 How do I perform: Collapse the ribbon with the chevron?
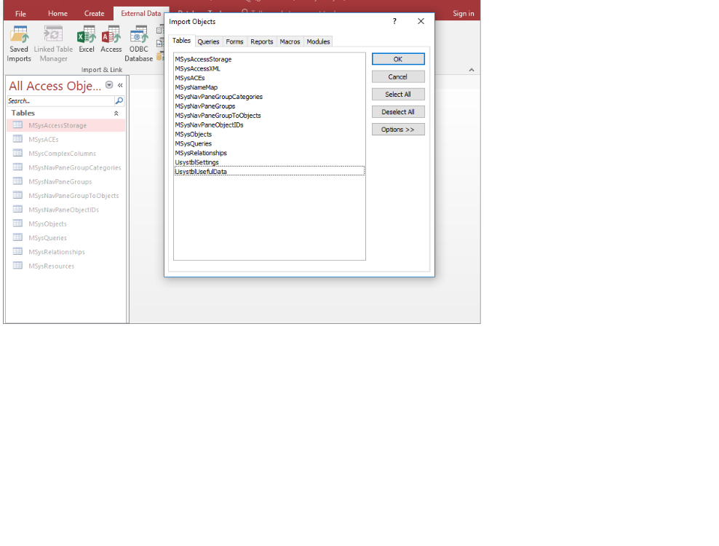coord(472,70)
